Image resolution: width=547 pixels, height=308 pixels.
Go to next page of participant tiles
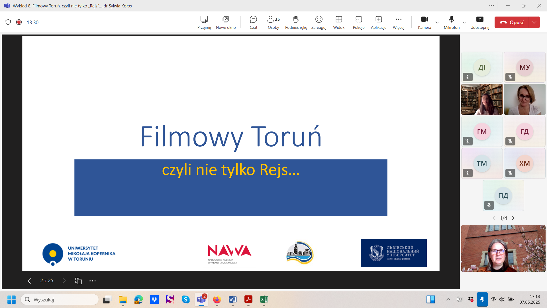513,218
